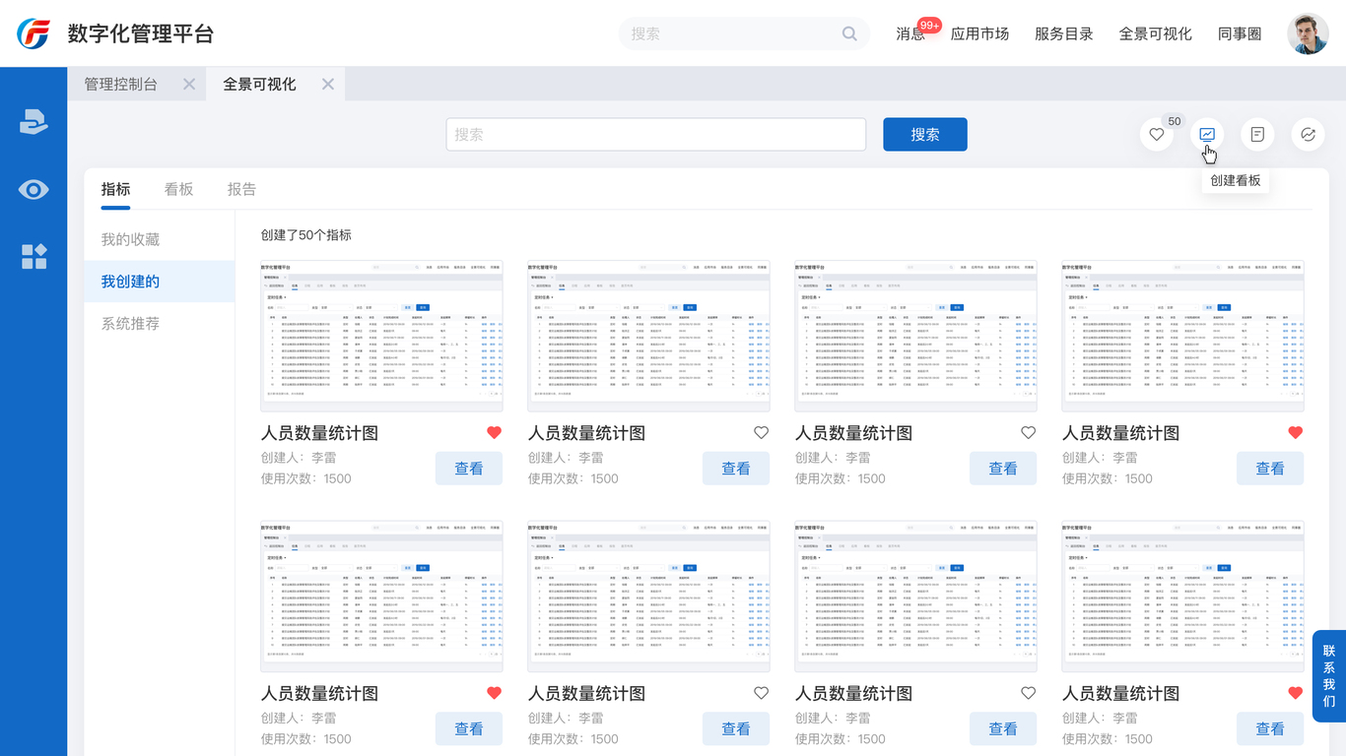This screenshot has width=1346, height=756.
Task: Open the second bottom-row card thumbnail
Action: 648,597
